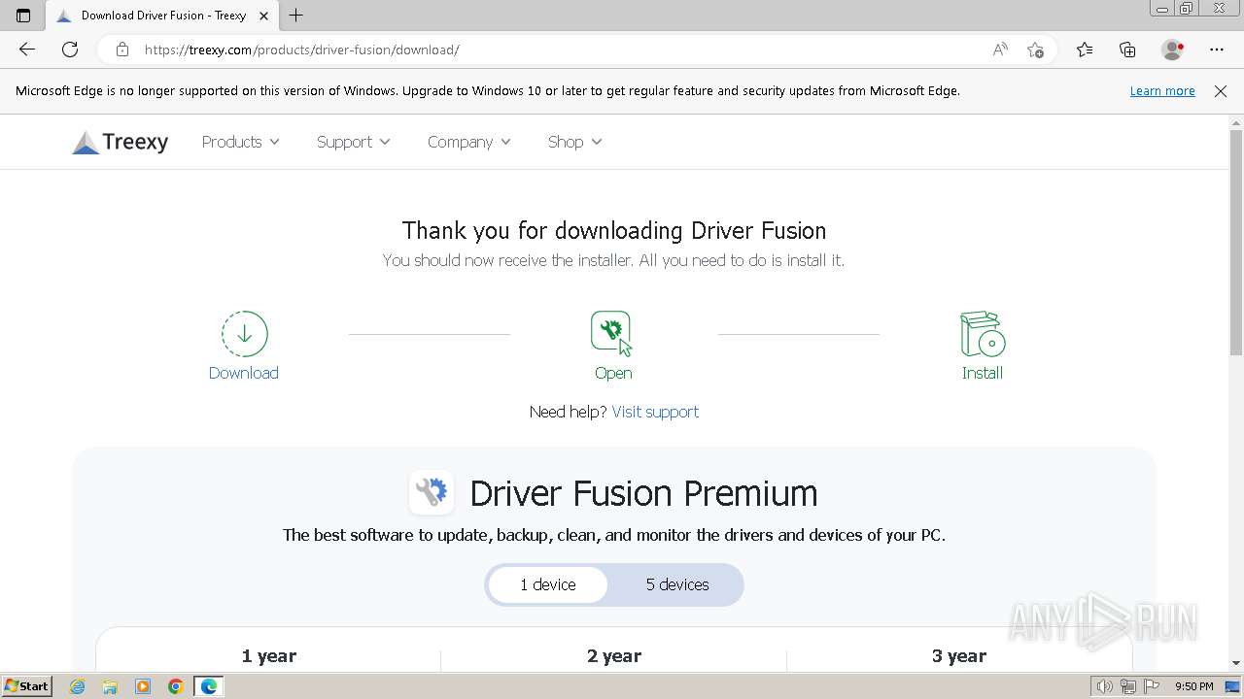The height and width of the screenshot is (699, 1244).
Task: Click the Show desktop button
Action: (1233, 686)
